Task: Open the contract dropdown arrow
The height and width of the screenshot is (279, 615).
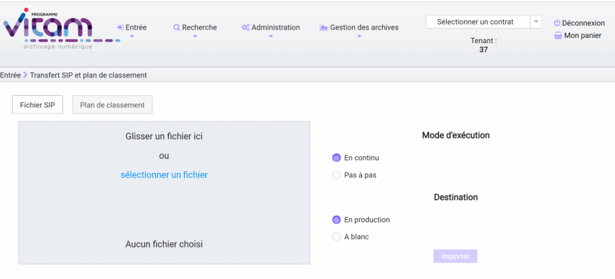Action: [536, 22]
